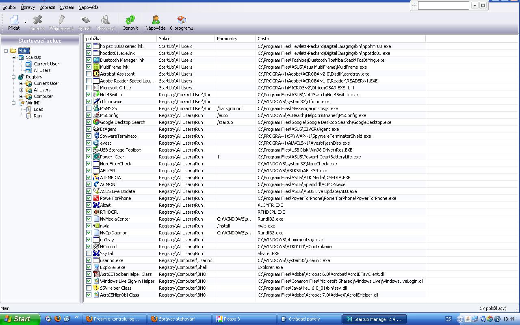Enable the MSMSGS checkbox
This screenshot has height=325, width=520.
coord(89,108)
